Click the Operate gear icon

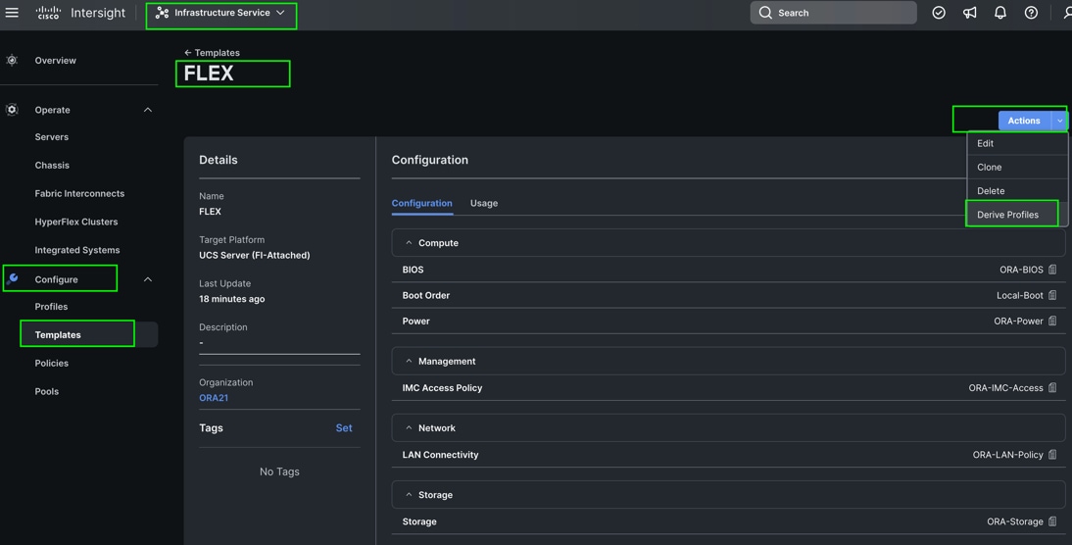tap(12, 110)
